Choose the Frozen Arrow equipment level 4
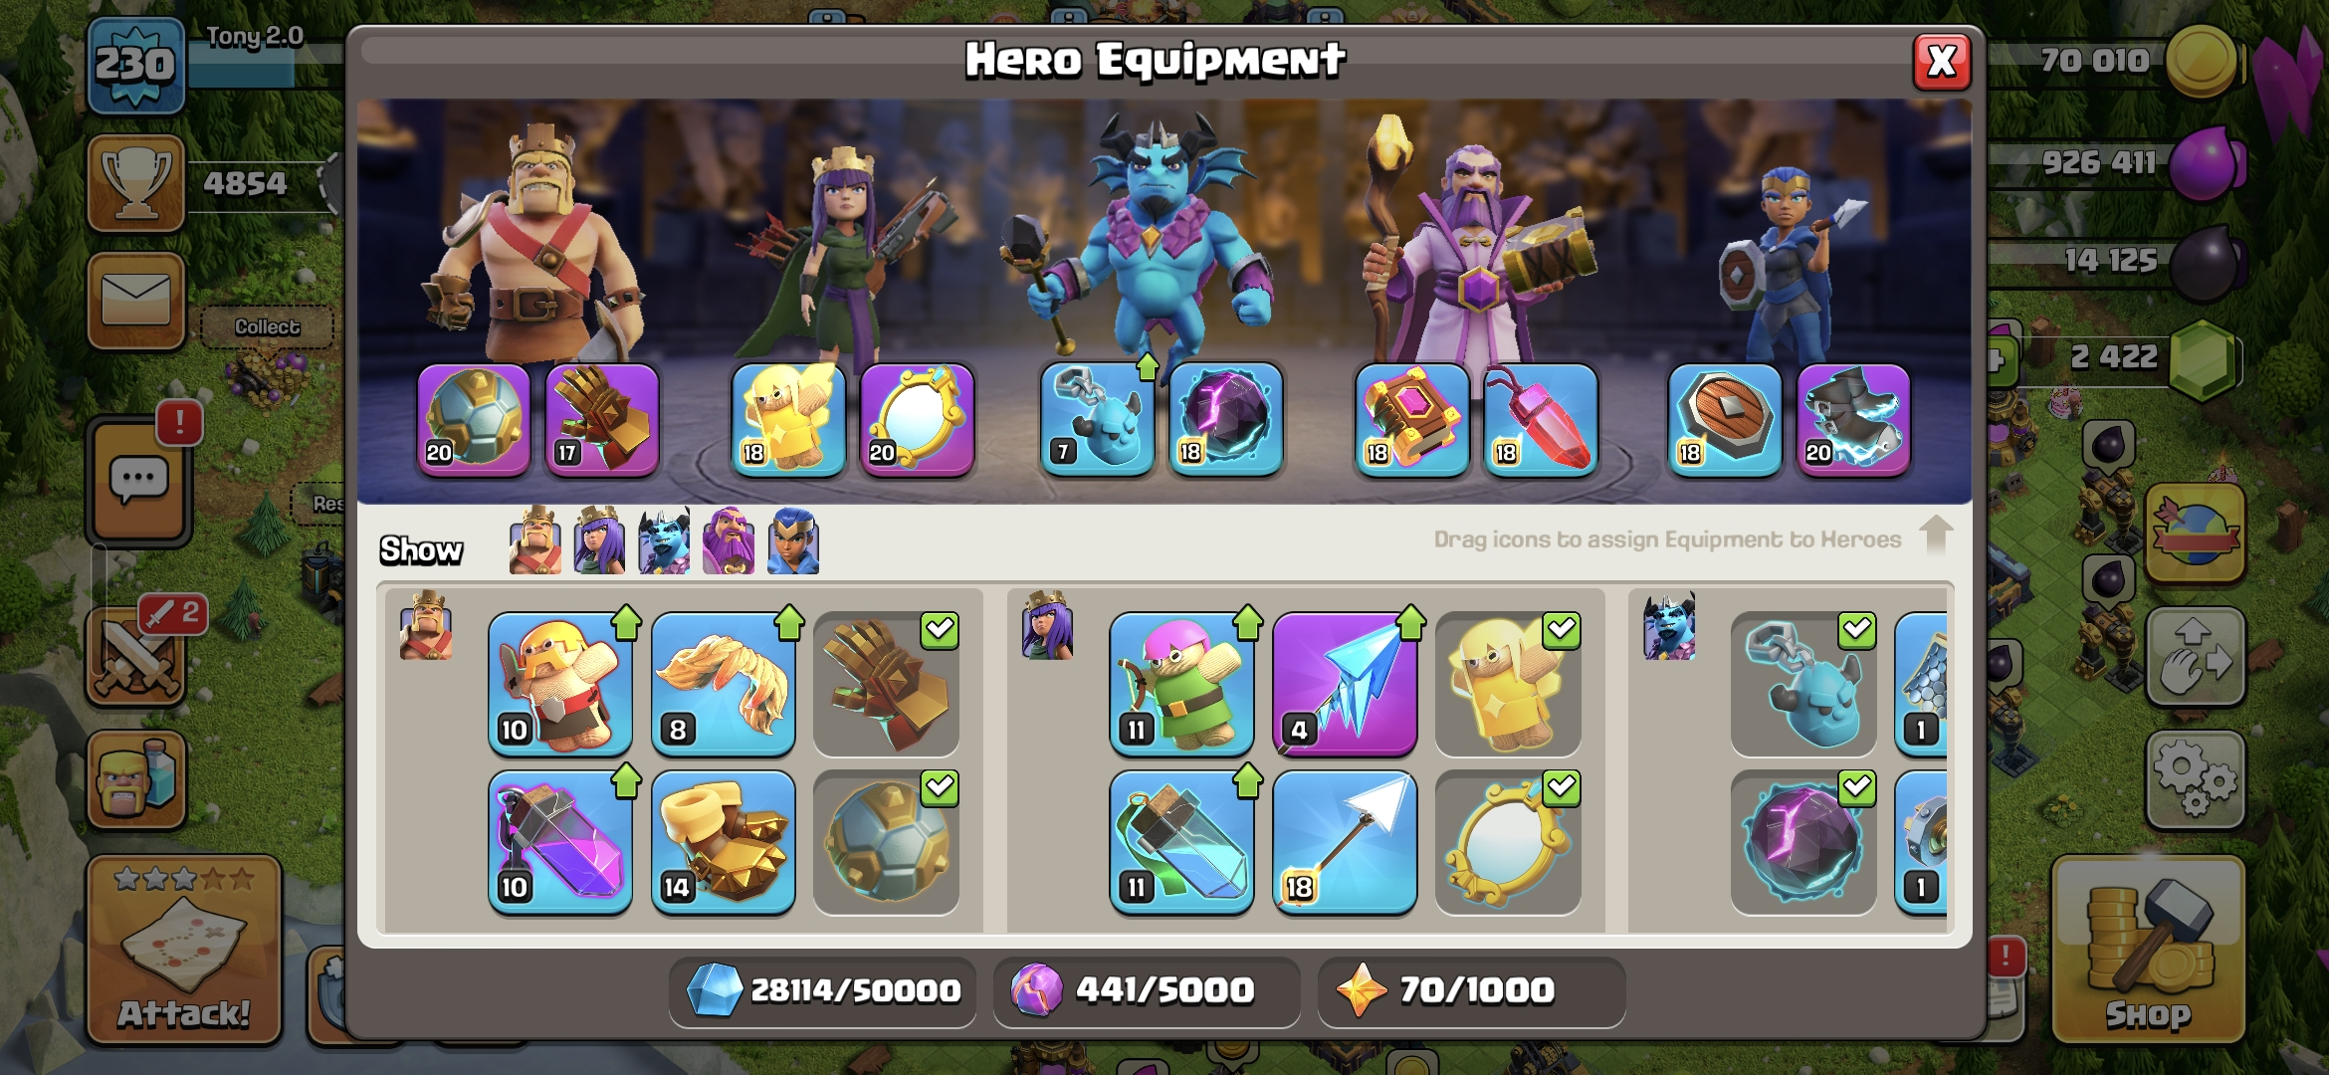This screenshot has height=1075, width=2329. point(1345,685)
